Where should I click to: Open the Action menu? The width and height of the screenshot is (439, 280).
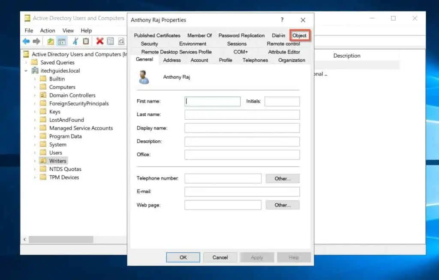[48, 30]
